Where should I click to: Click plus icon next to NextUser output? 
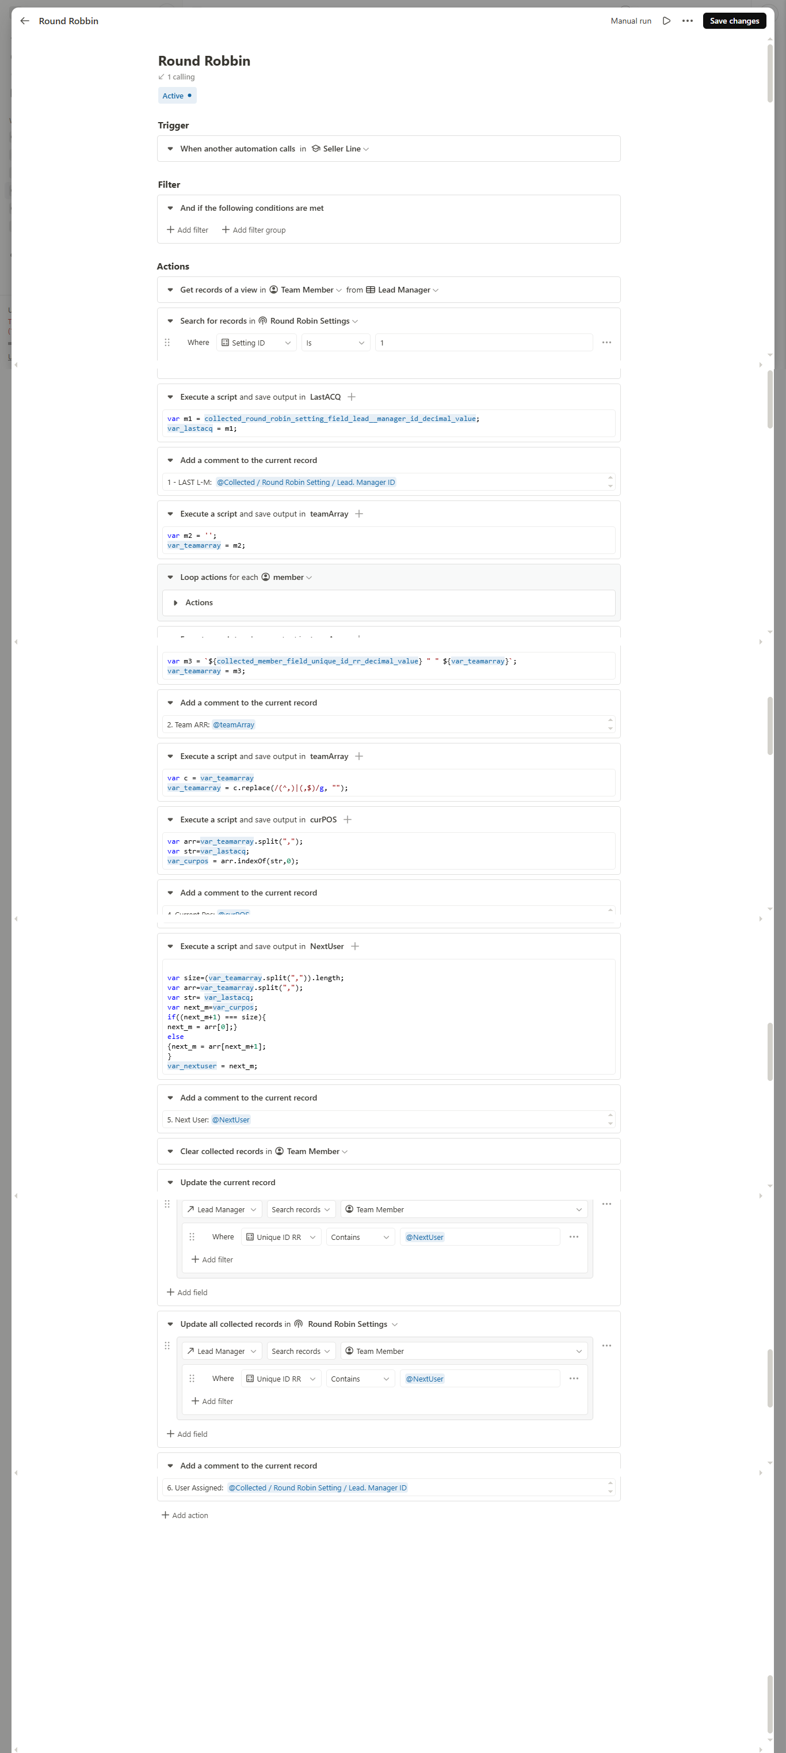coord(355,946)
